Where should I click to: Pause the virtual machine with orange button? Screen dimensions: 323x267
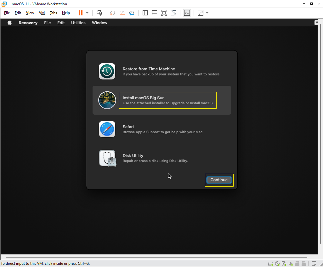click(x=81, y=13)
